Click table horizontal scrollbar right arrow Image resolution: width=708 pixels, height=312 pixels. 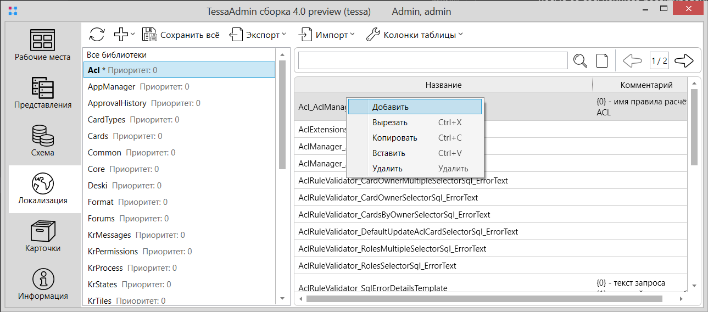click(x=682, y=299)
